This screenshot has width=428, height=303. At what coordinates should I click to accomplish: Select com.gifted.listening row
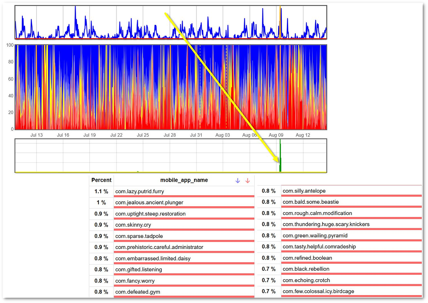(172, 270)
